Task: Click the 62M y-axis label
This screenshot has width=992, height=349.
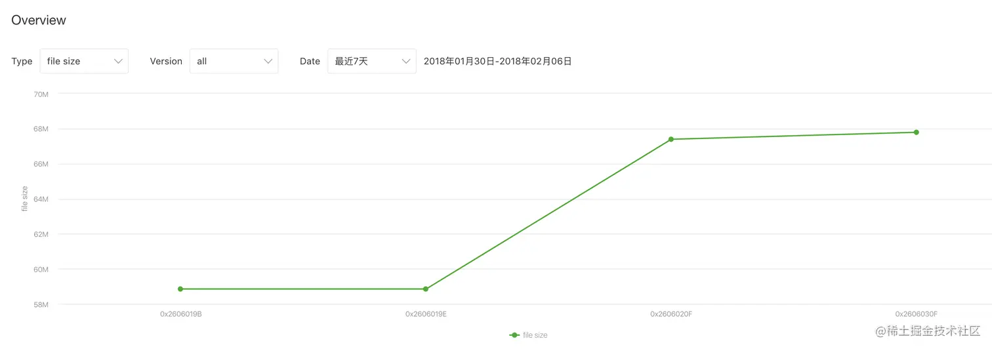Action: click(41, 234)
